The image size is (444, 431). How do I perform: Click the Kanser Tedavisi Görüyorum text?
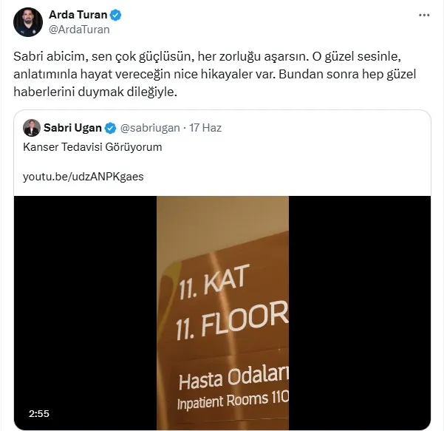coord(92,147)
